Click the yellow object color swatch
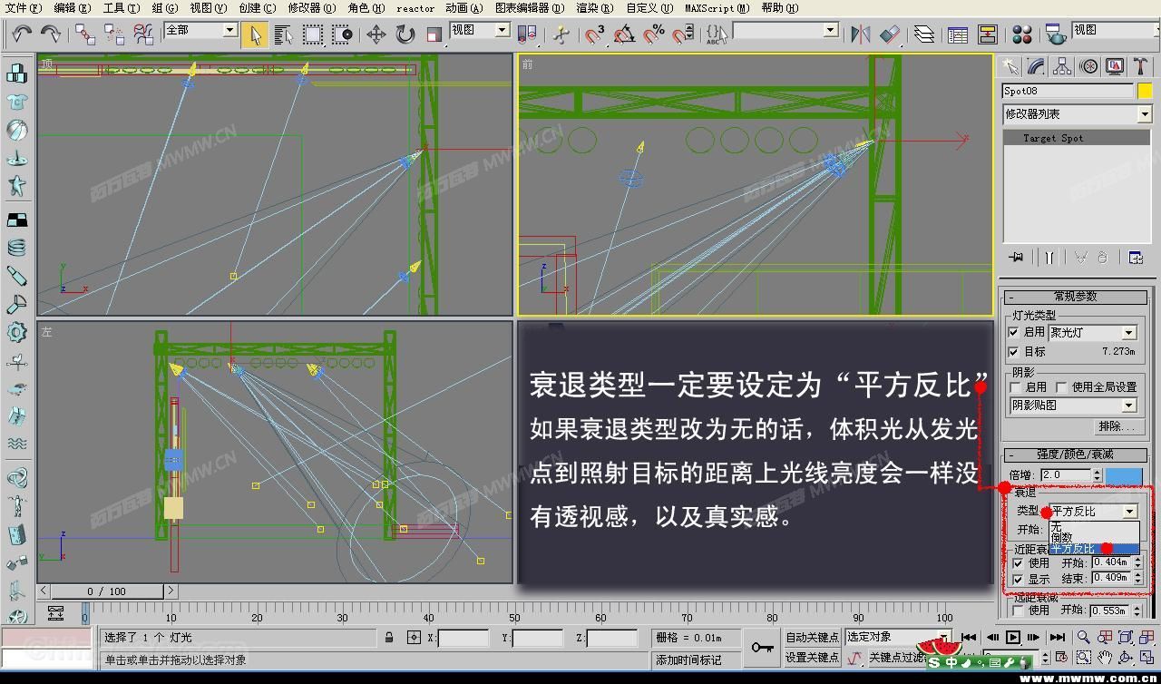The width and height of the screenshot is (1161, 684). [1145, 91]
